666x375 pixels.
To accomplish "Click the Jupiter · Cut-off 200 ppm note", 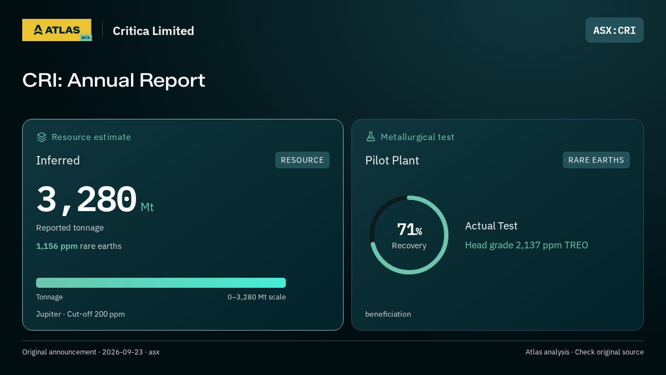I will pos(80,314).
